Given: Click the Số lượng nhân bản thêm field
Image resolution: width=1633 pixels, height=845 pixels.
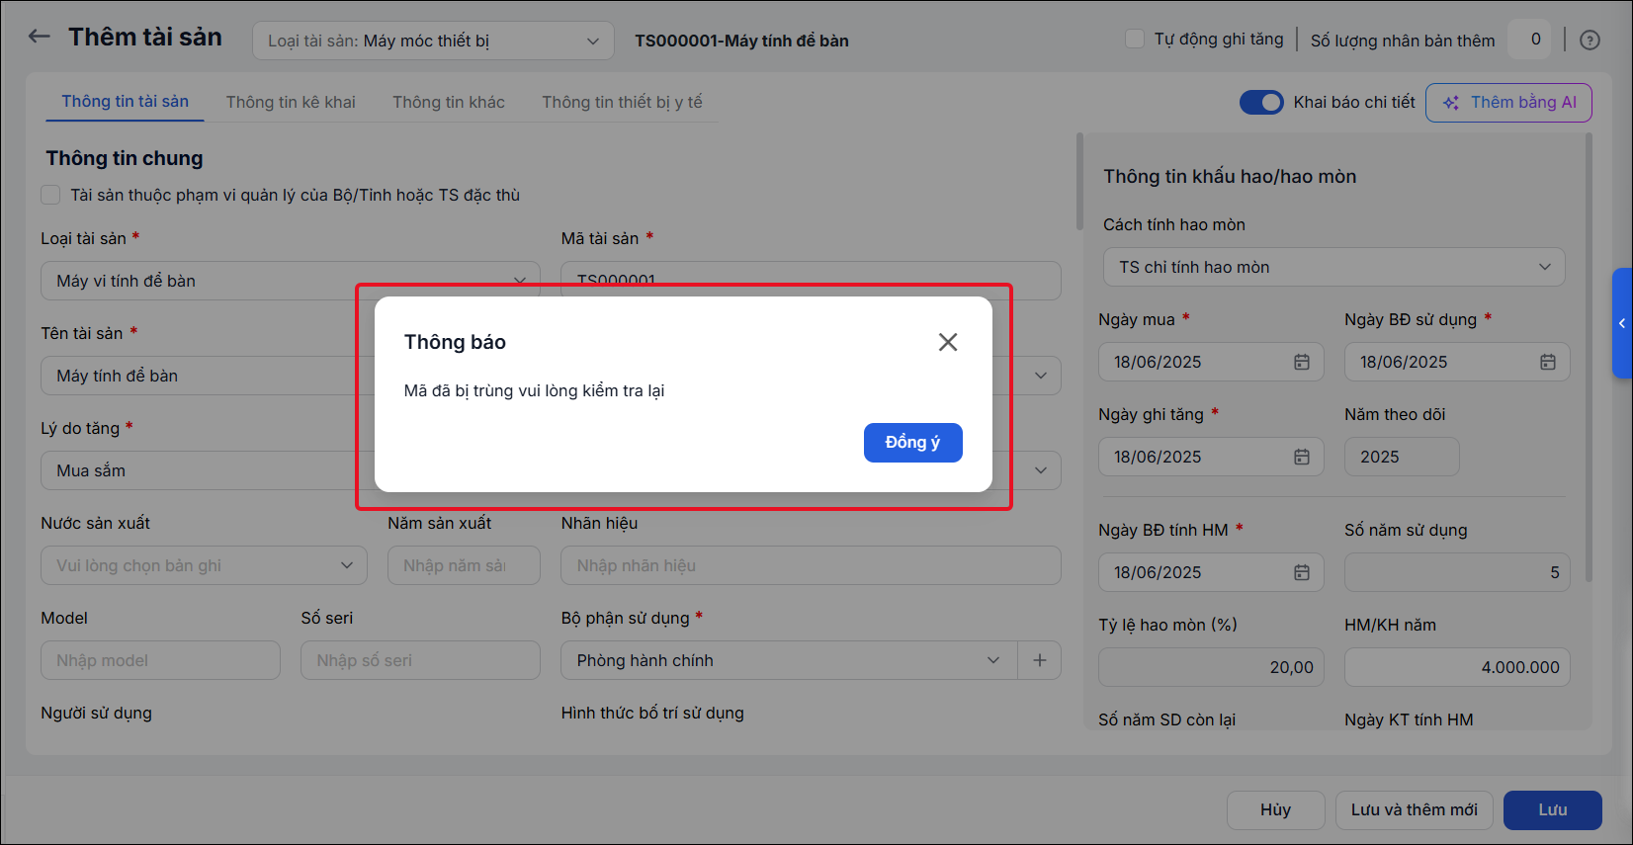Looking at the screenshot, I should click(1529, 40).
